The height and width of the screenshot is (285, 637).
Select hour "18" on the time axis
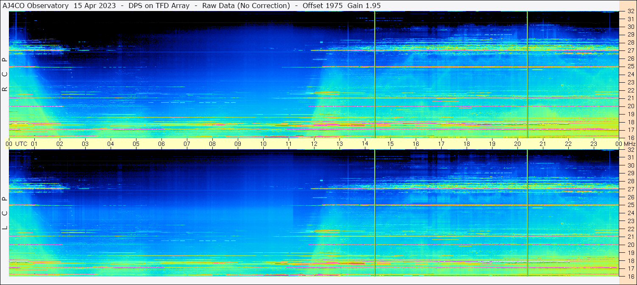tap(467, 144)
